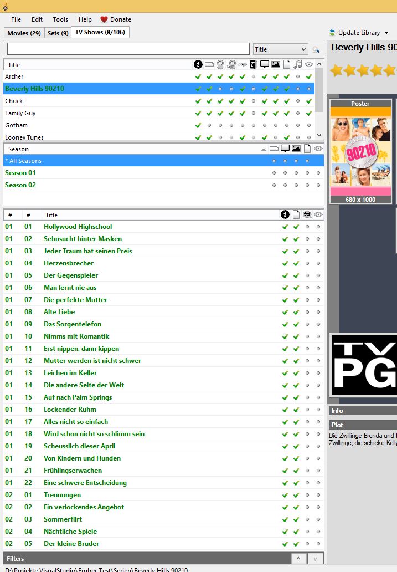Click the episodes Title column header
The width and height of the screenshot is (397, 572).
pos(161,215)
